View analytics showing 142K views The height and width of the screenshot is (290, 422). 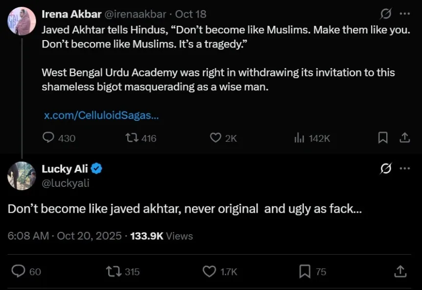coord(300,138)
